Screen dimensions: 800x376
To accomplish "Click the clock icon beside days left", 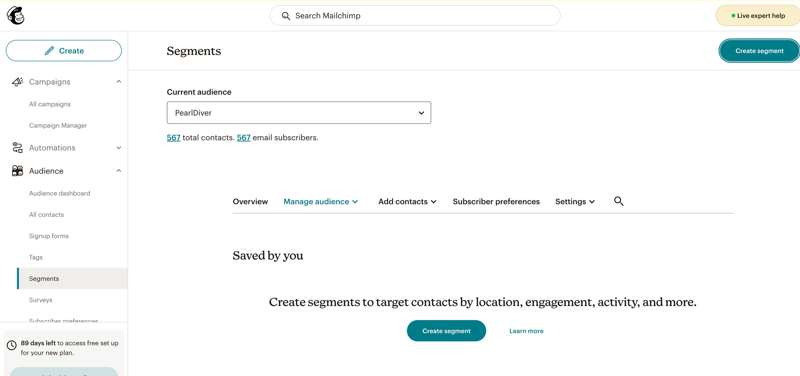I will 12,345.
